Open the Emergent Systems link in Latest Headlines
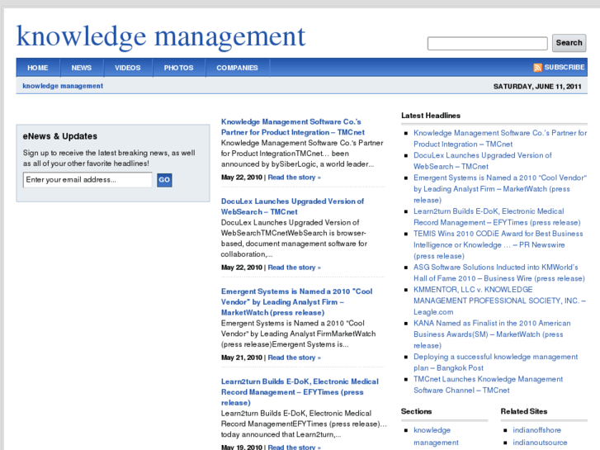Image resolution: width=600 pixels, height=450 pixels. (x=500, y=189)
